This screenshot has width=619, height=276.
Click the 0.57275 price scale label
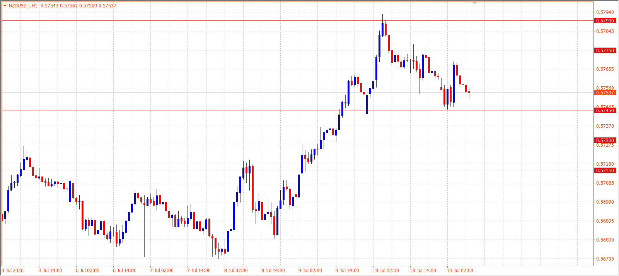[x=605, y=145]
